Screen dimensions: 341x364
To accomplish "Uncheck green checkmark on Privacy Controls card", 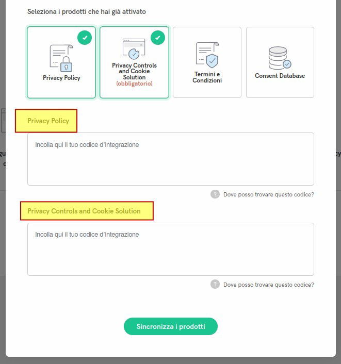I will tap(158, 38).
